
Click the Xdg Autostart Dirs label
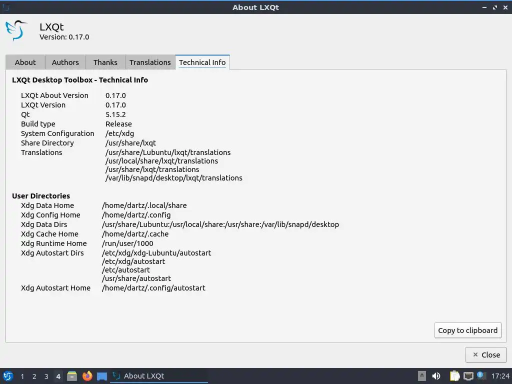(x=52, y=252)
